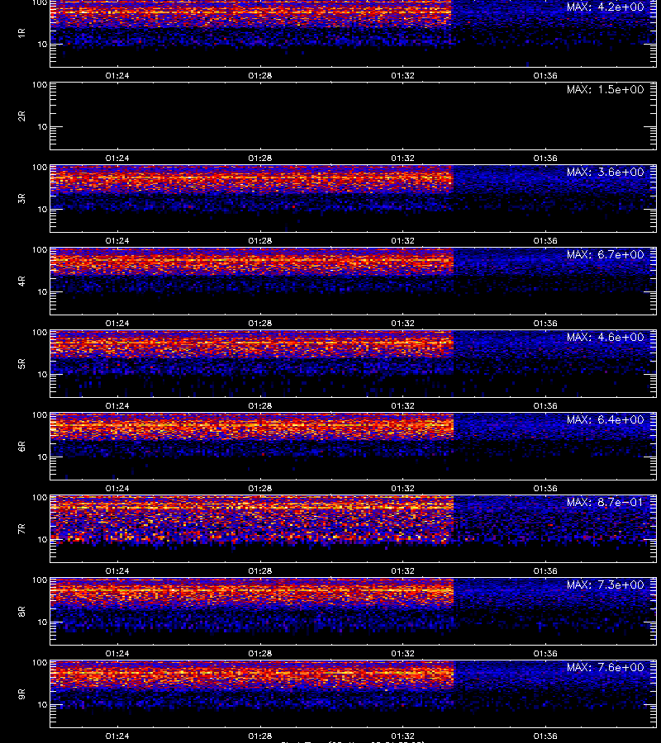
Task: Select the 01:36 tick under panel 4R
Action: pyautogui.click(x=545, y=323)
